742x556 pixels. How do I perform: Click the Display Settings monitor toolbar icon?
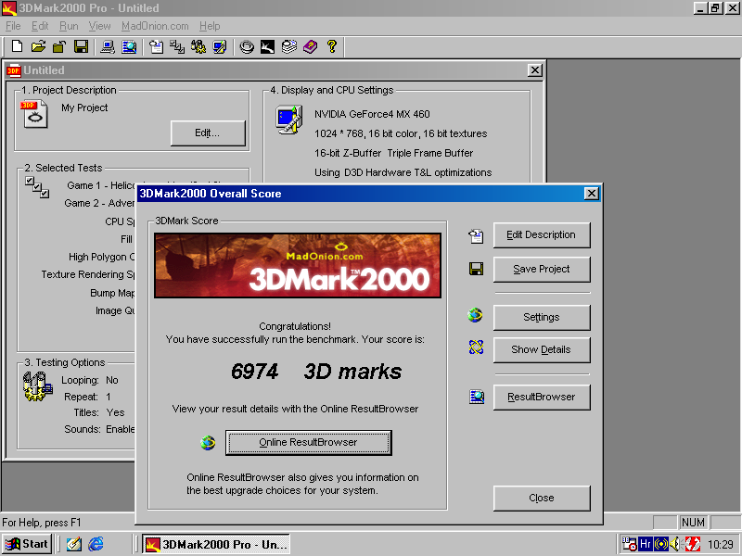coord(220,46)
